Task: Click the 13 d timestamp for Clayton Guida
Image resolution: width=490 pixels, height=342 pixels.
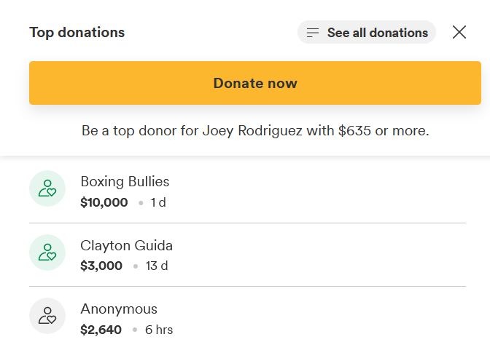Action: coord(157,266)
